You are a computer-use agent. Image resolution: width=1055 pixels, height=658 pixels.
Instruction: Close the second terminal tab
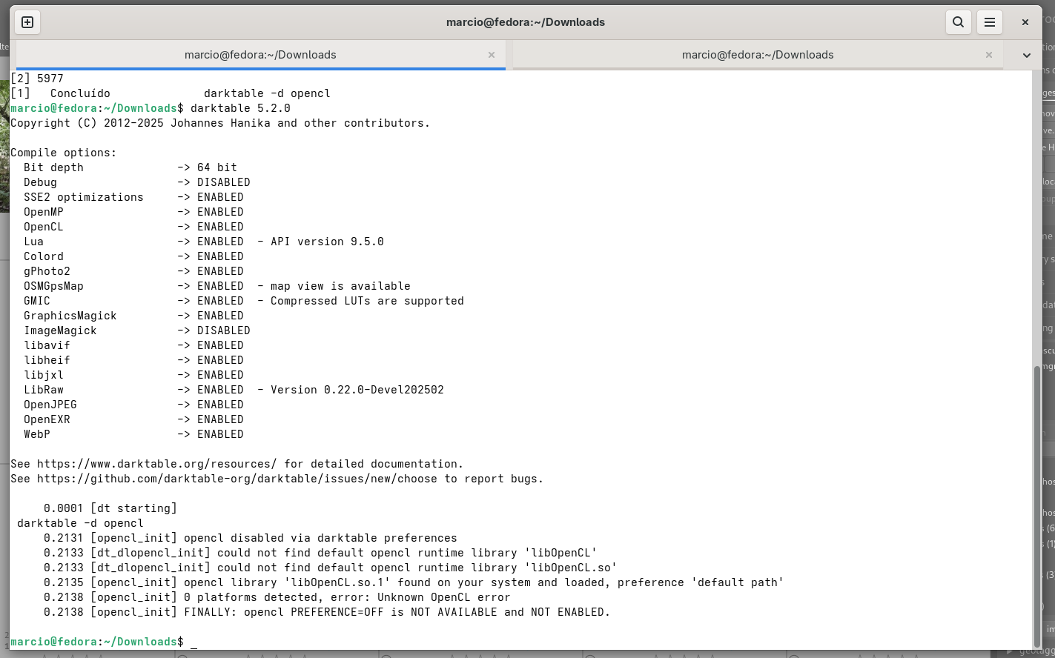[989, 55]
